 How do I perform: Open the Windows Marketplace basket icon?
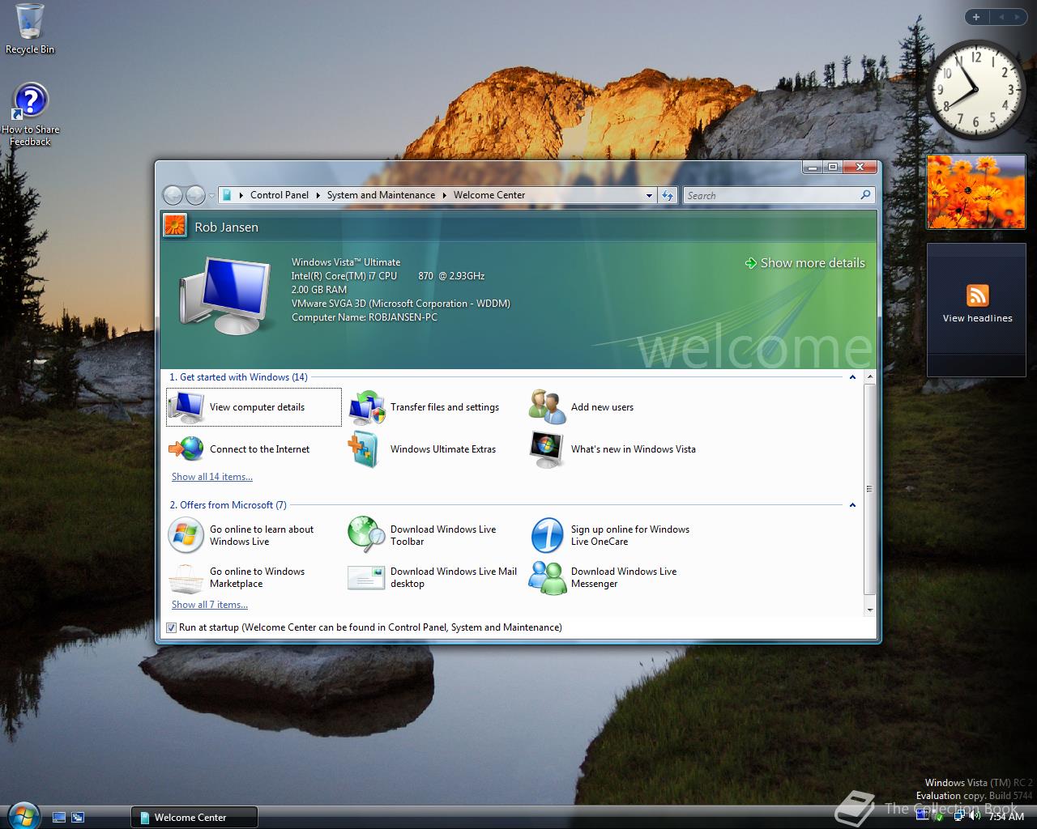(186, 577)
